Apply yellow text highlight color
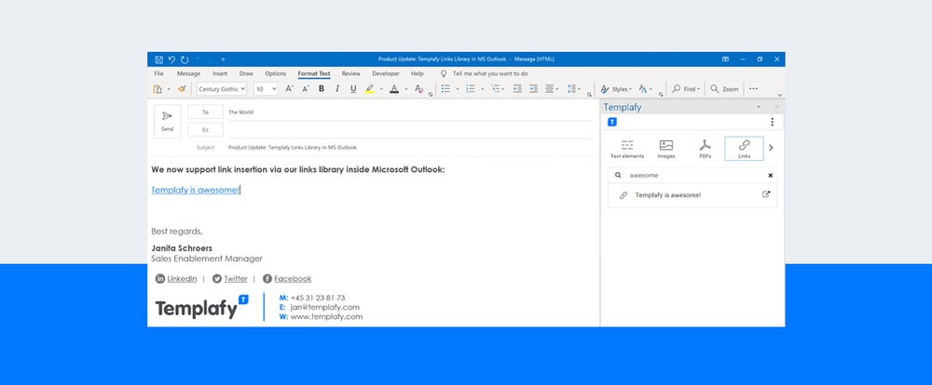This screenshot has width=932, height=385. 370,89
